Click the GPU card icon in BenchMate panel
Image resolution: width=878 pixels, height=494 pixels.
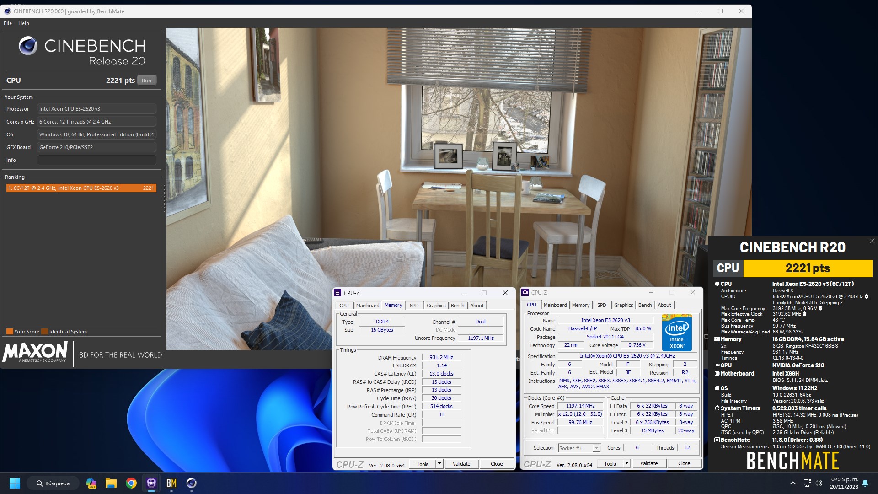(717, 365)
